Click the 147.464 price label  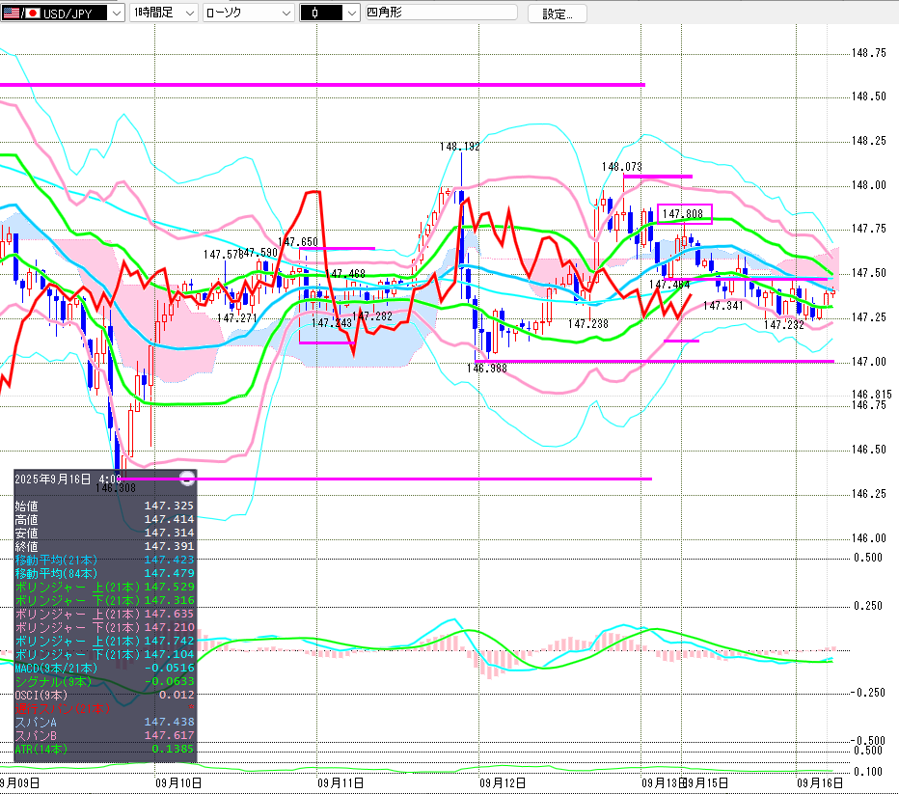coord(669,285)
